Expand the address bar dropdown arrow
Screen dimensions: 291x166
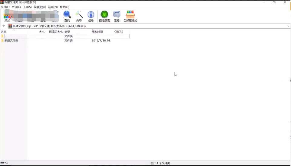(288, 26)
